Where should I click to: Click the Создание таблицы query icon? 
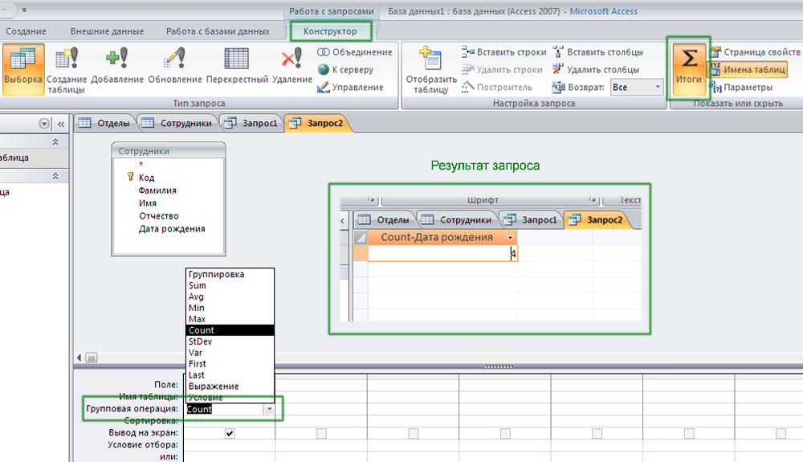click(x=67, y=67)
